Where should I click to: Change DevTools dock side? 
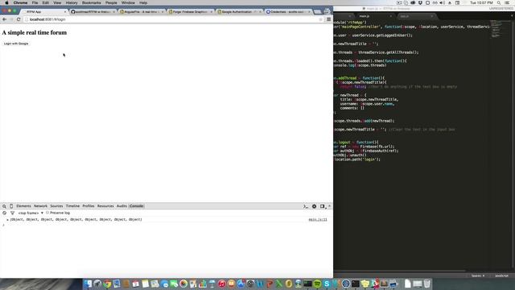(x=323, y=206)
